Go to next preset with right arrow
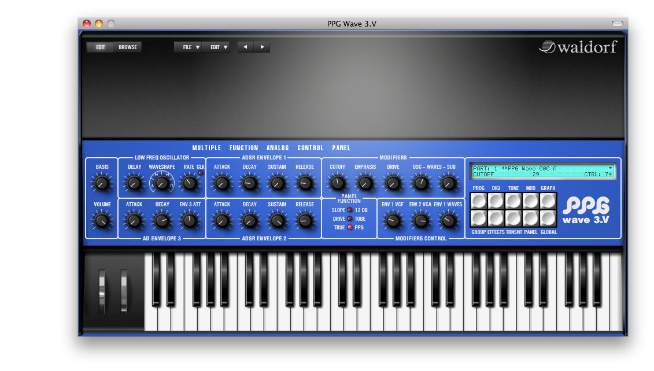 point(262,47)
